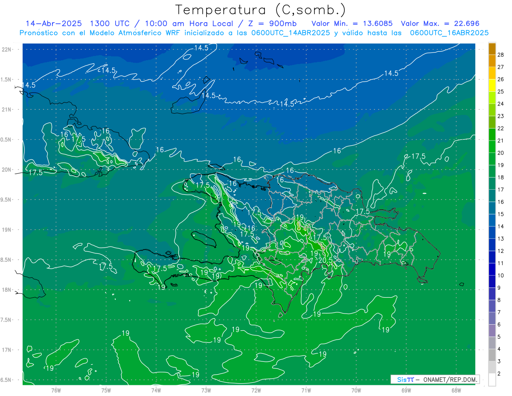Select the deep blue swatch between 11 and 12
This screenshot has width=512, height=396.
[492, 257]
